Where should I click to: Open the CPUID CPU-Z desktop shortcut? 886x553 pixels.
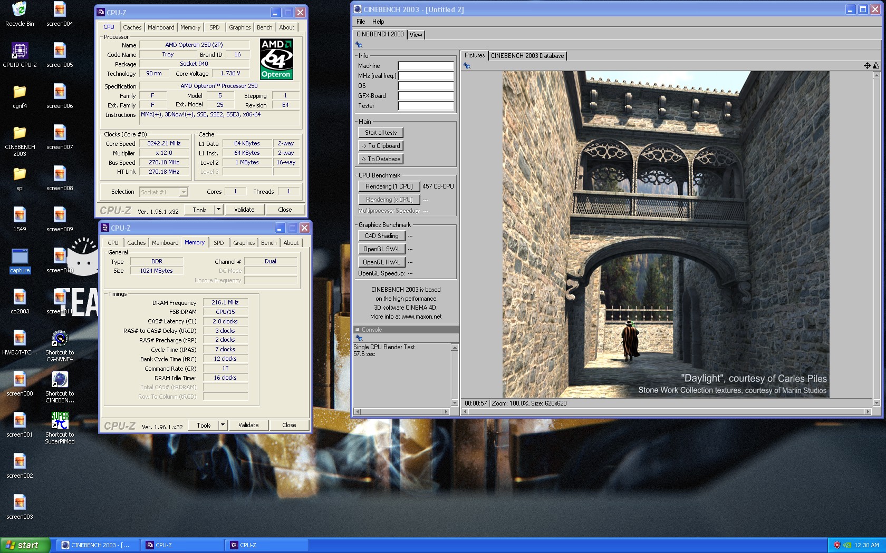pos(20,55)
